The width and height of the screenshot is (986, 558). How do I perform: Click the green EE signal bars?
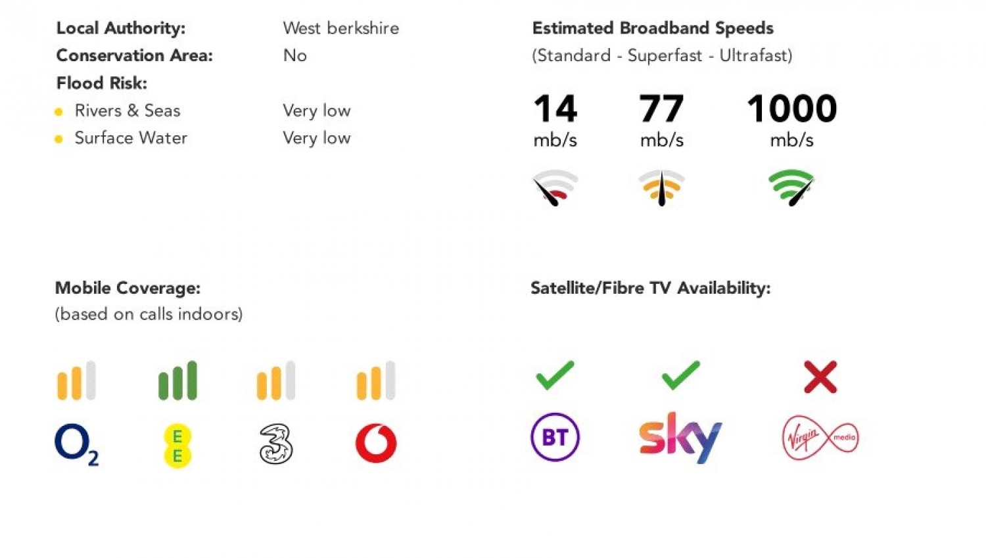[177, 380]
